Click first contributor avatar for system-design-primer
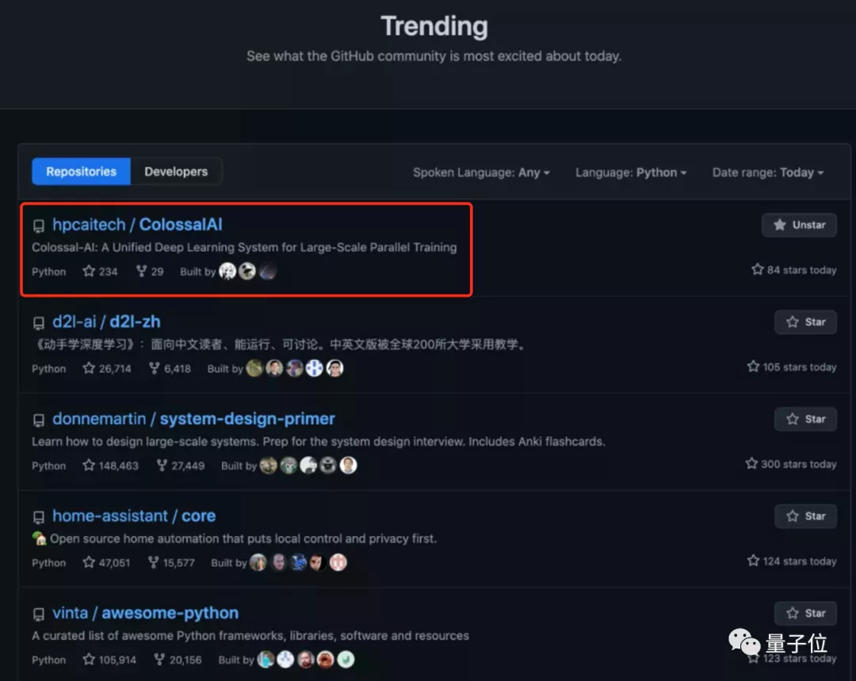Image resolution: width=856 pixels, height=681 pixels. click(x=269, y=465)
